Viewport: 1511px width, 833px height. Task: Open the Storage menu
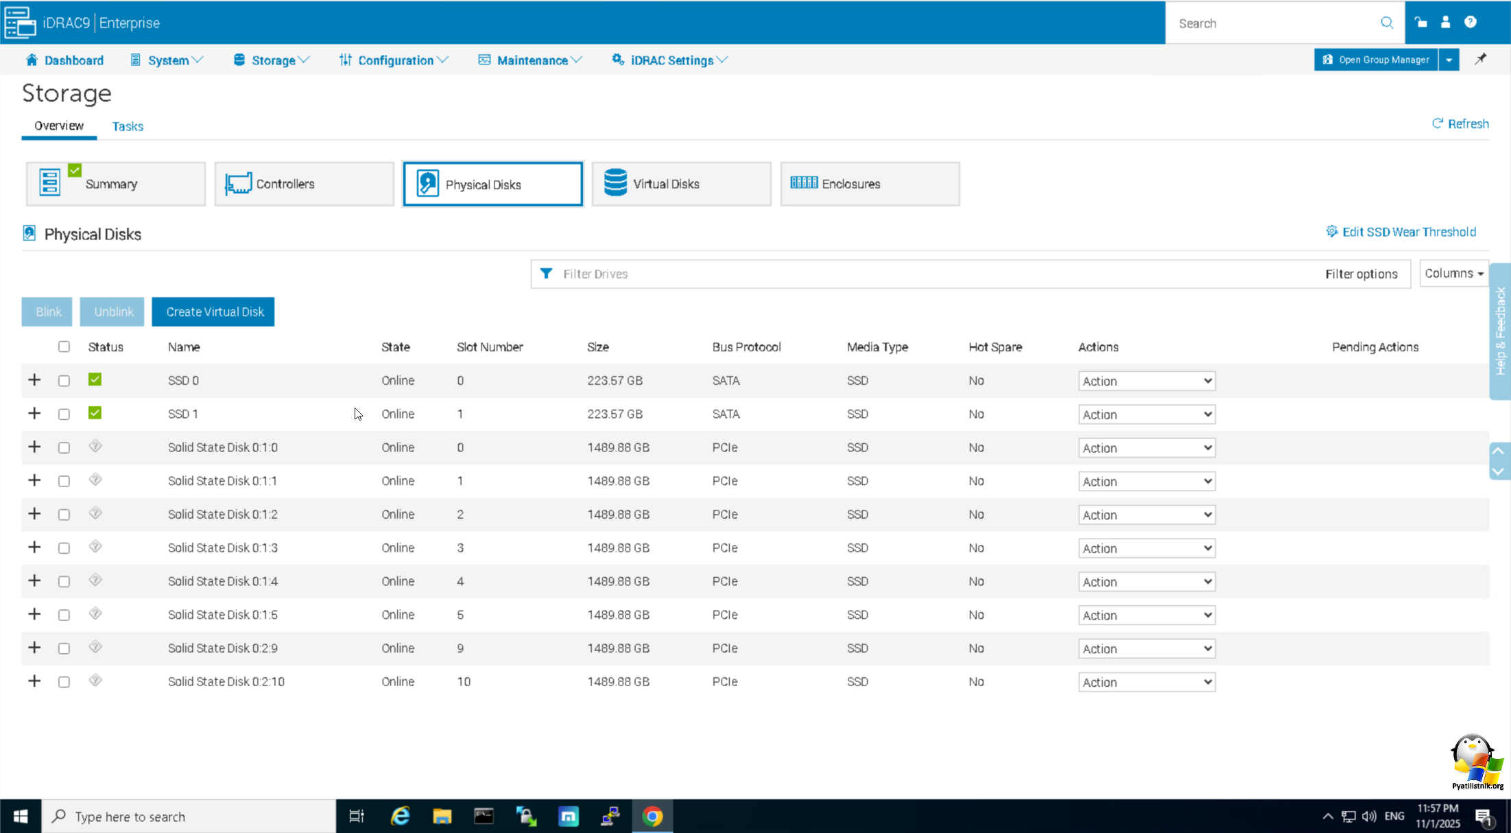tap(272, 60)
